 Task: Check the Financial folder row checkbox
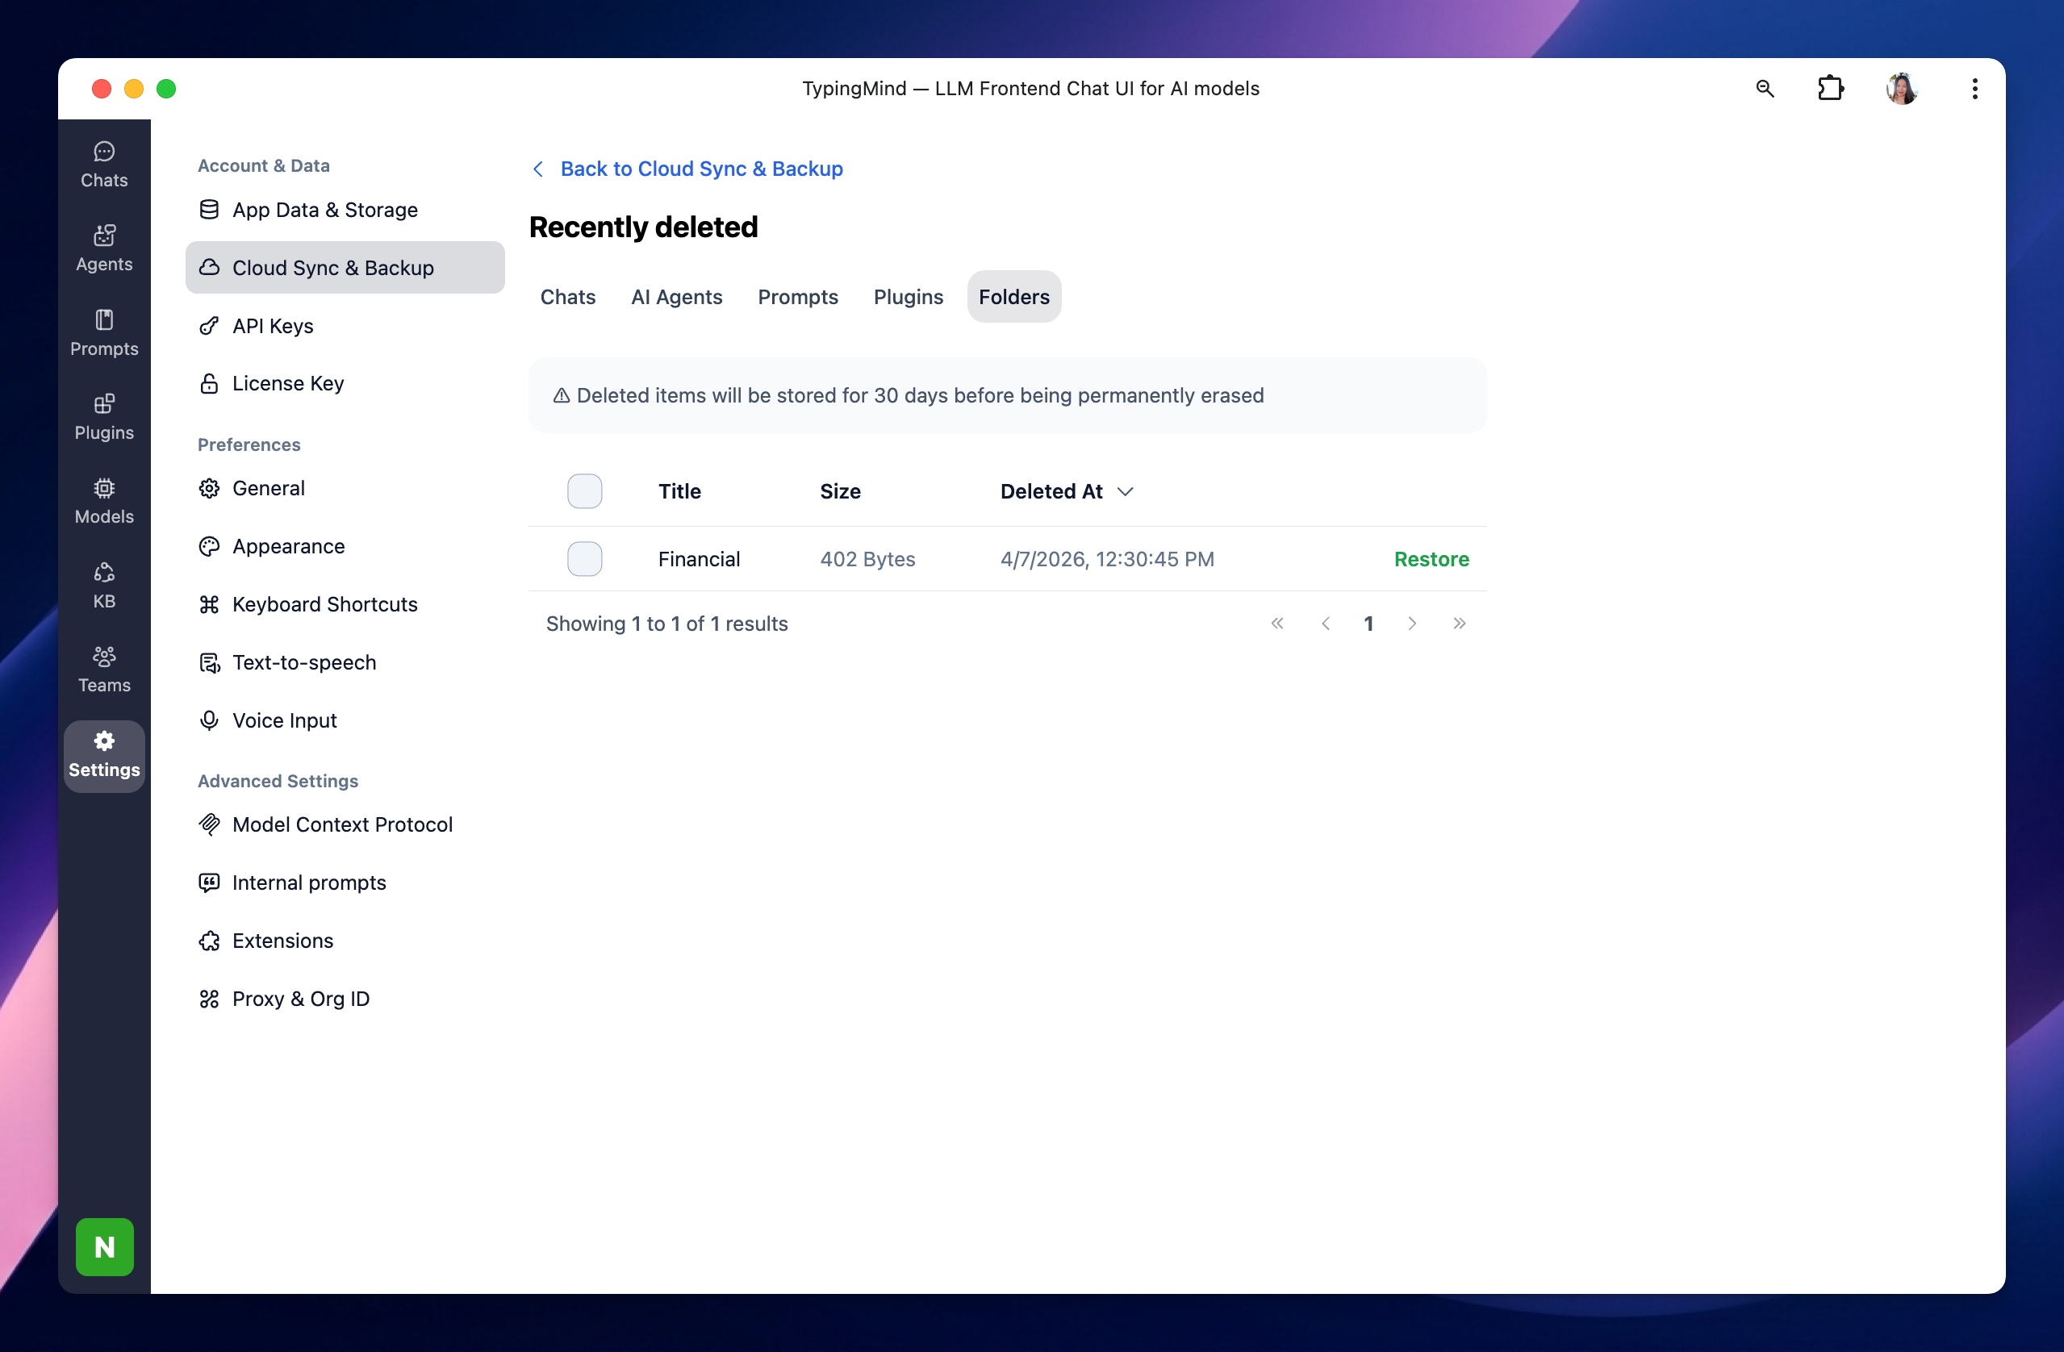(x=584, y=558)
